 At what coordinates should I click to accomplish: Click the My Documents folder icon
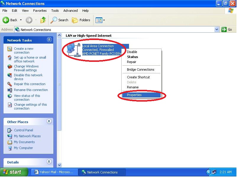[x=10, y=142]
